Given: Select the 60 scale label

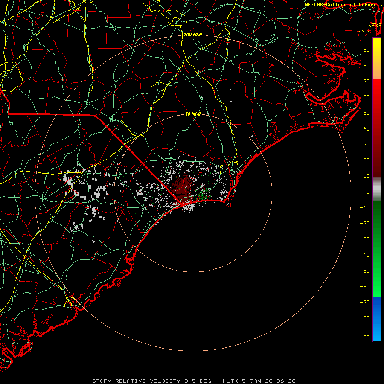Looking at the screenshot, I should pyautogui.click(x=367, y=97).
